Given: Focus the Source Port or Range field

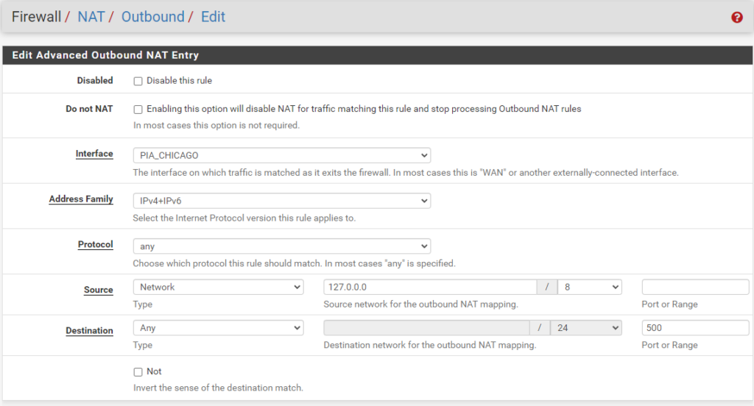Looking at the screenshot, I should (694, 287).
